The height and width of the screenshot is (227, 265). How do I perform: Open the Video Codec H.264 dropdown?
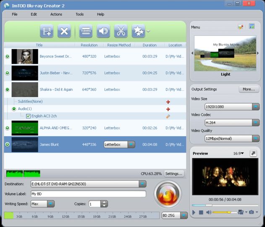[x=256, y=122]
